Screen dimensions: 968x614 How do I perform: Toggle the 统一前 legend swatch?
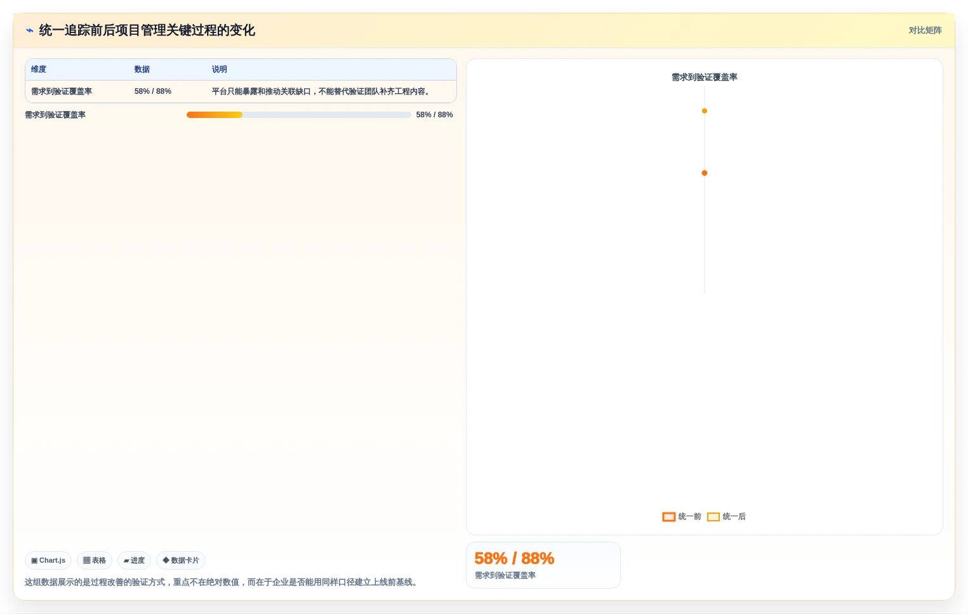pyautogui.click(x=669, y=517)
